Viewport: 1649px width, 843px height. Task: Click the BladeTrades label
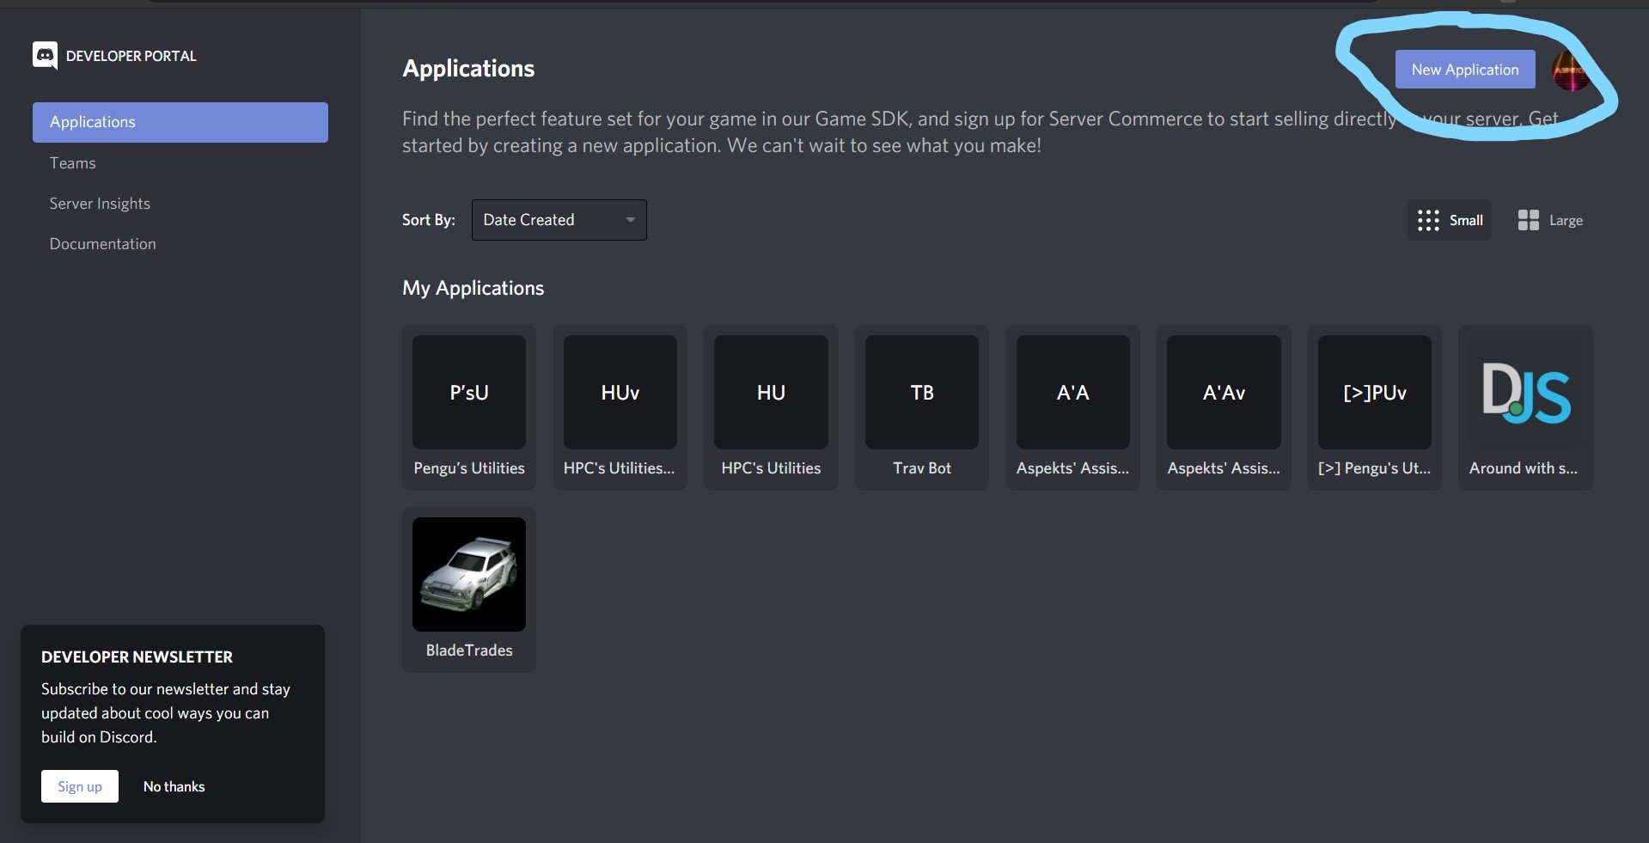469,651
